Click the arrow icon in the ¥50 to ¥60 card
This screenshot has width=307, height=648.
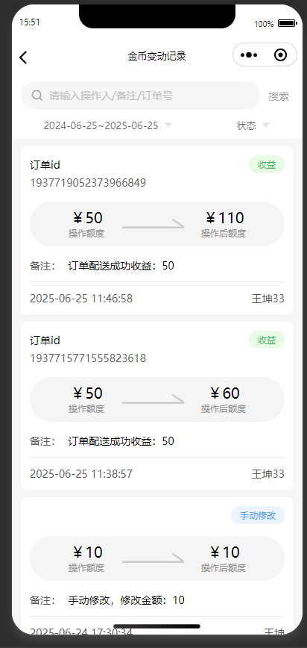click(153, 399)
